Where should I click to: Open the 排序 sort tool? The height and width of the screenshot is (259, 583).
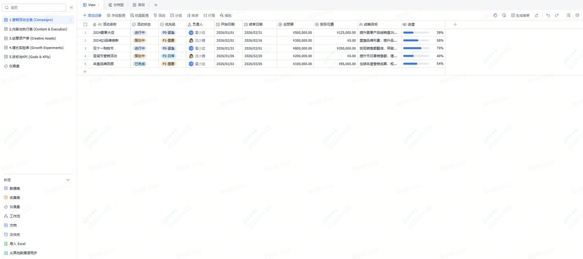point(192,16)
